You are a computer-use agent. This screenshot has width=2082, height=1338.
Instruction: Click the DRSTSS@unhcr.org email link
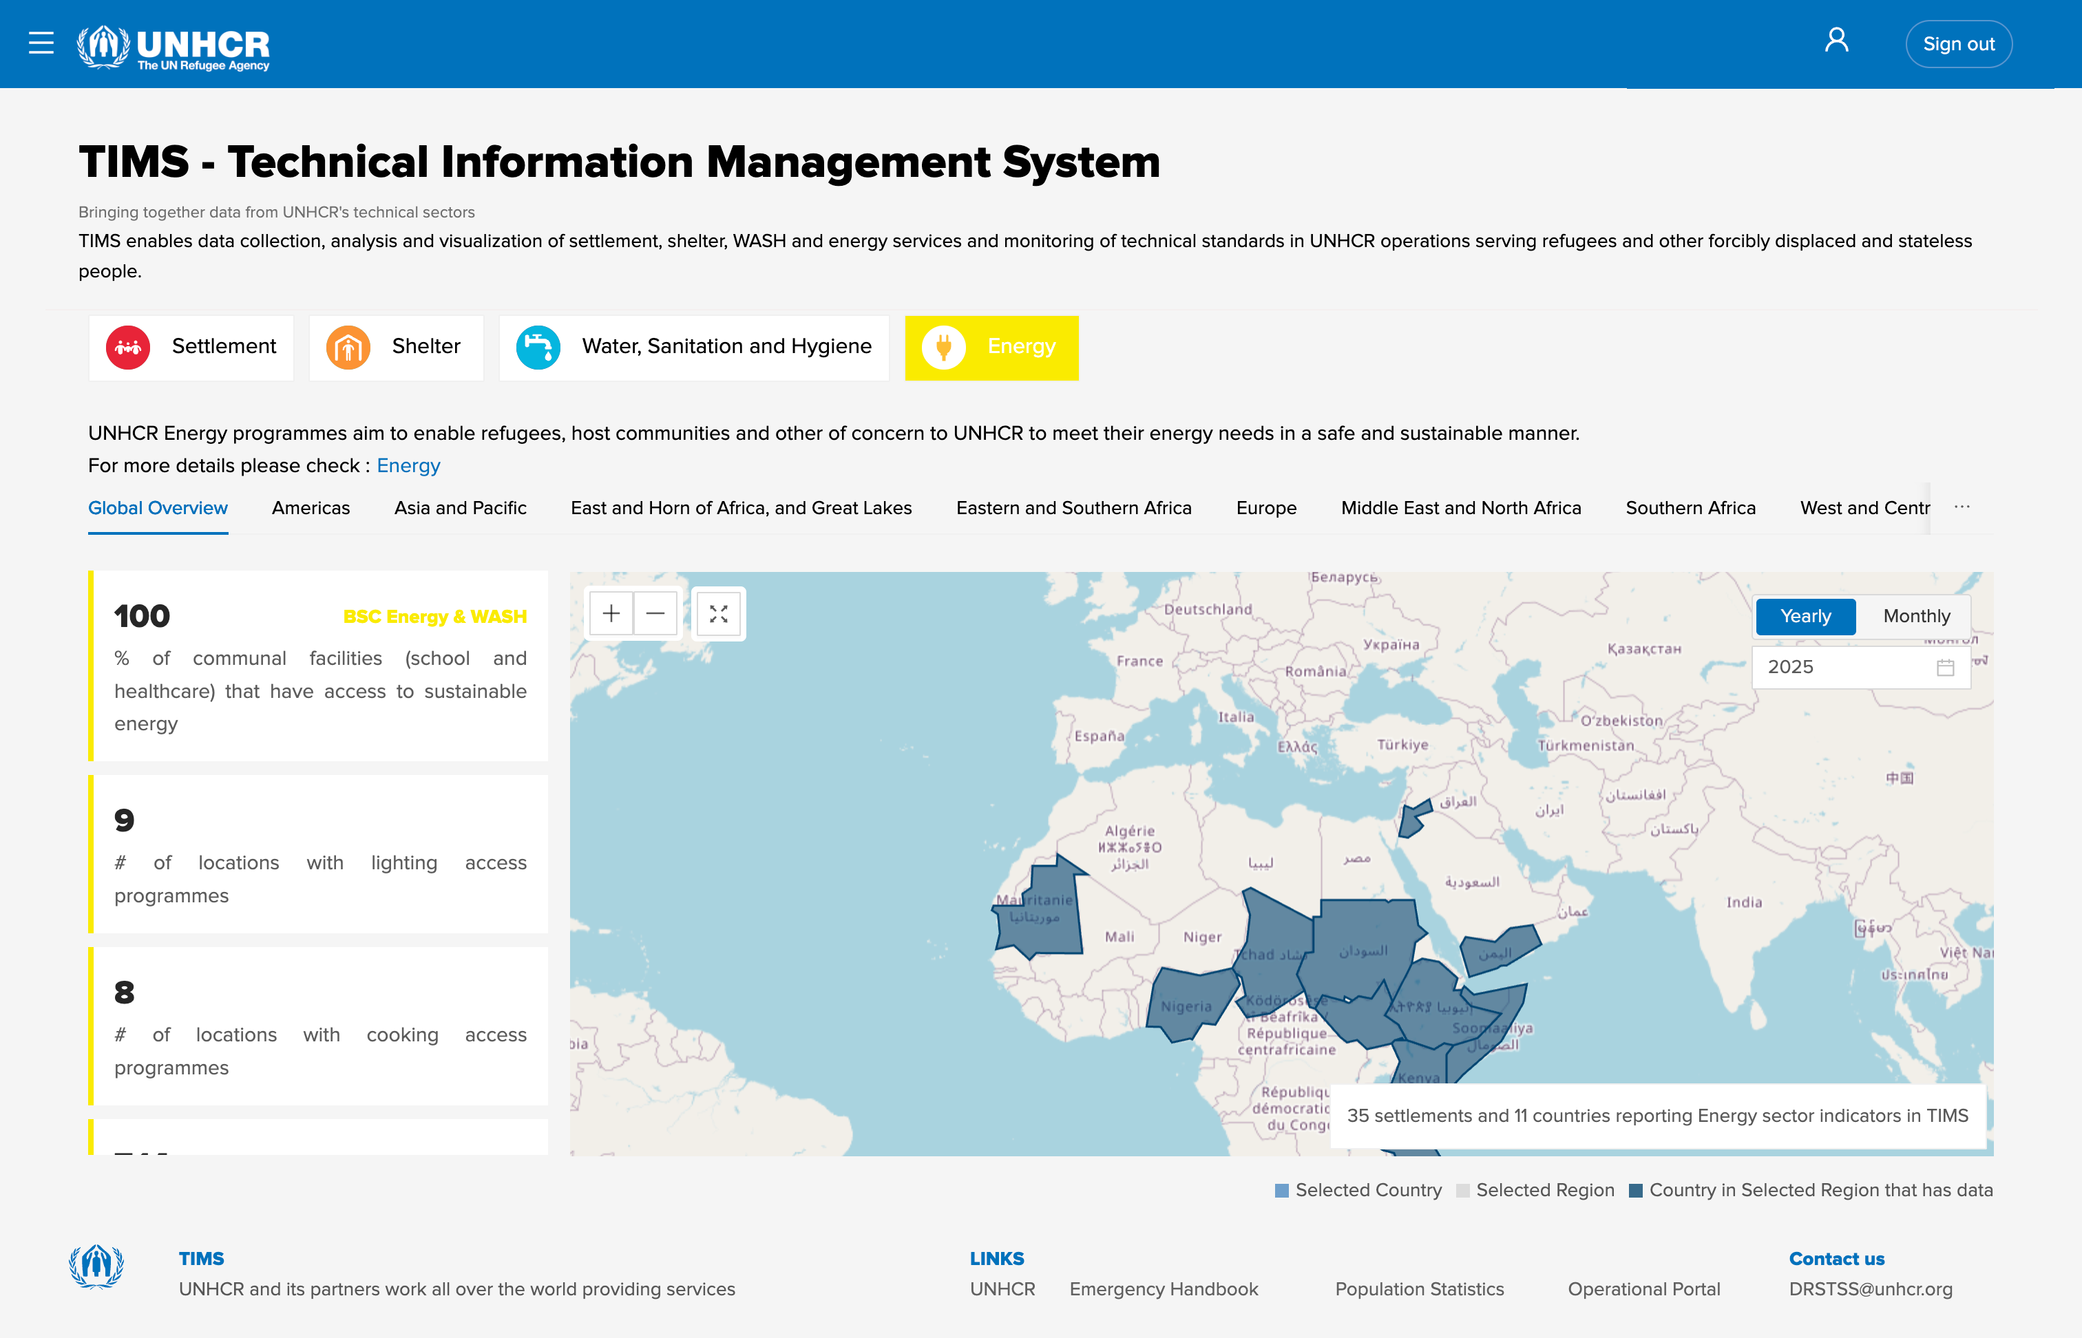[x=1870, y=1289]
